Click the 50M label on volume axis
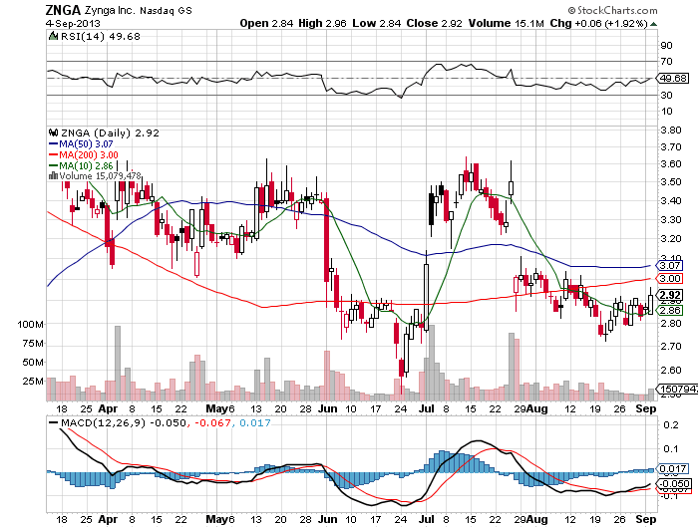This screenshot has height=528, width=698. 33,362
